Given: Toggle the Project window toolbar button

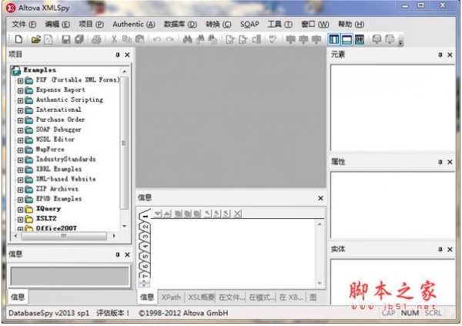Looking at the screenshot, I should coord(334,39).
